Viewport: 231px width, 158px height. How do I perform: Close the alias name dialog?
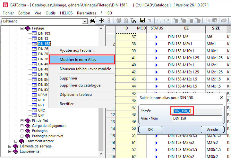click(221, 97)
